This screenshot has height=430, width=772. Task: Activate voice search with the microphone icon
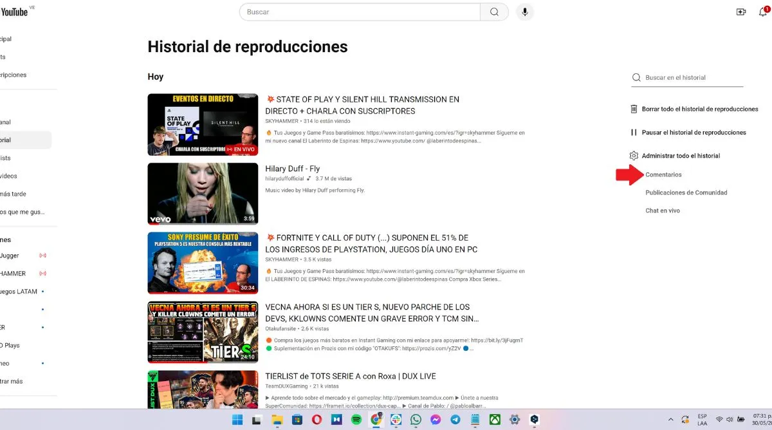pyautogui.click(x=525, y=12)
